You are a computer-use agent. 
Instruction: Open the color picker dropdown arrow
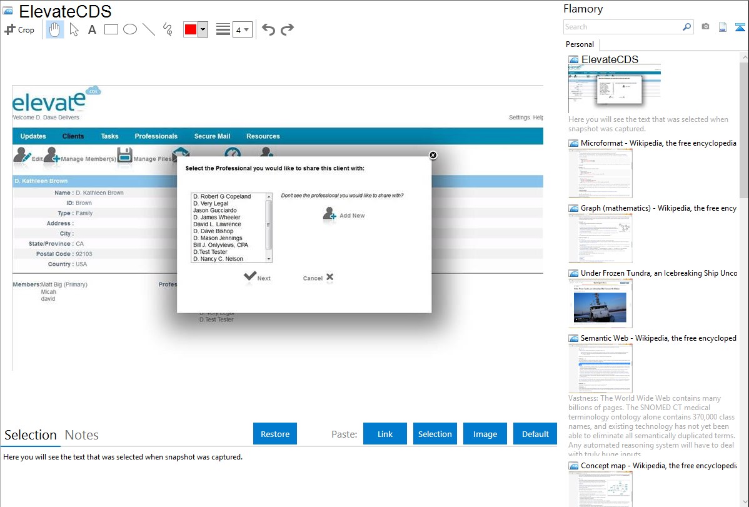(203, 29)
